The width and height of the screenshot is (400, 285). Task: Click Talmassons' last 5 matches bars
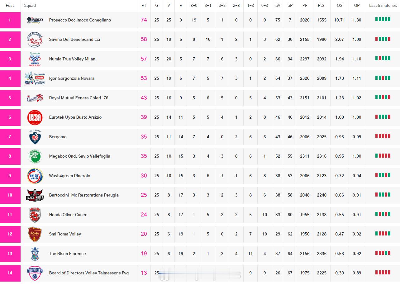pyautogui.click(x=383, y=272)
